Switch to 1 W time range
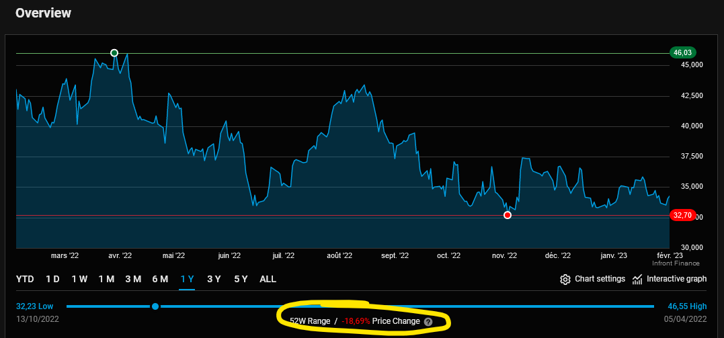This screenshot has height=338, width=724. coord(79,279)
